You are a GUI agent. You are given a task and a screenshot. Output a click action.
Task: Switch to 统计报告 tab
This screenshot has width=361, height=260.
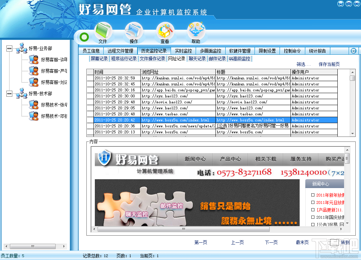tap(318, 51)
